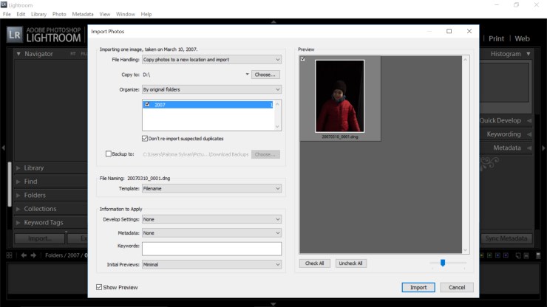Viewport: 547px width, 307px height.
Task: Expand the Library panel
Action: point(18,168)
